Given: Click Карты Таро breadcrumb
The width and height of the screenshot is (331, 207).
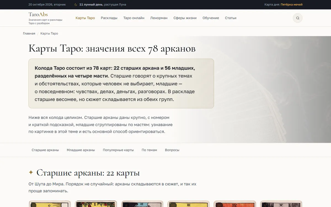Looking at the screenshot, I should (49, 33).
